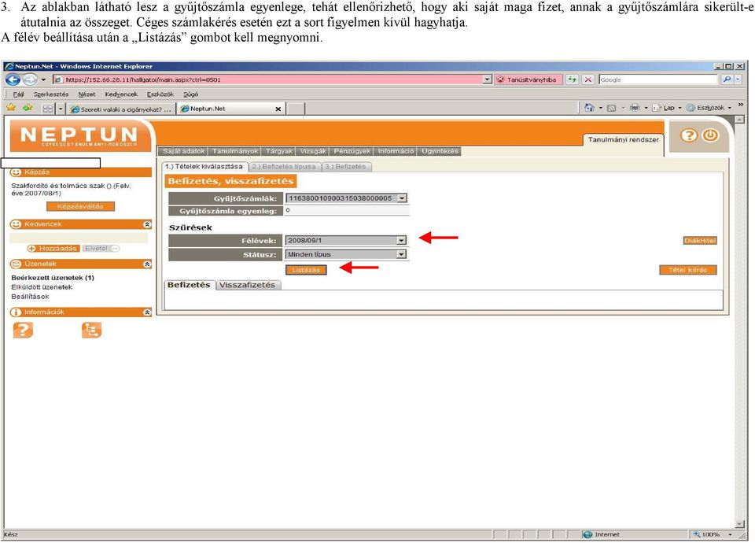The image size is (755, 543).
Task: Click the Képzésváltás button
Action: coord(80,206)
